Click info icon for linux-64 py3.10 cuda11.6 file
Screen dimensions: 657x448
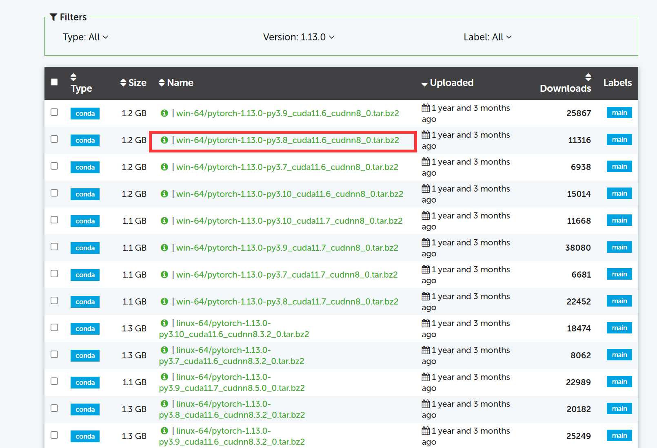164,323
